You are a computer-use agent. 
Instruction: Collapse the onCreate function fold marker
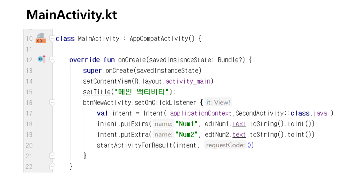coord(53,60)
